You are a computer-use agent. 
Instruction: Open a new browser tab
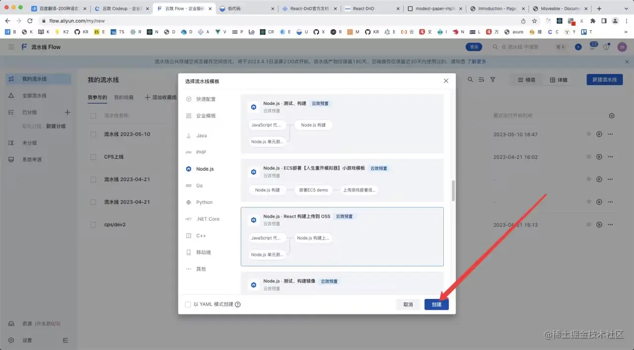[599, 8]
